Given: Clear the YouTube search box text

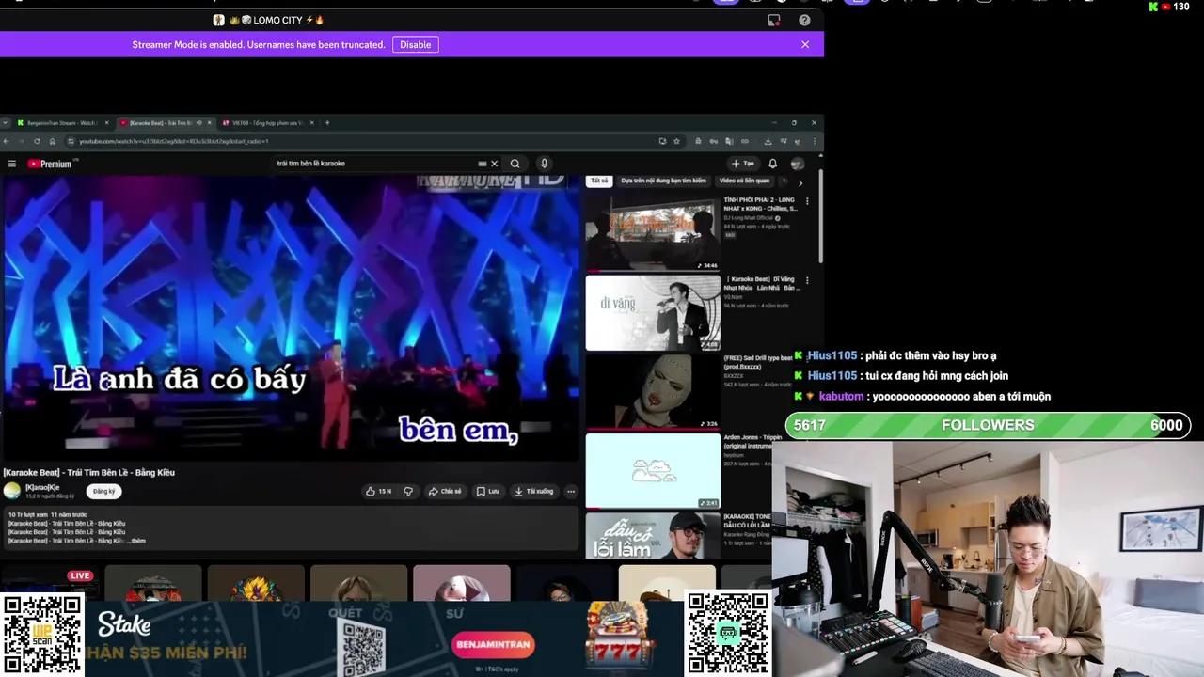Looking at the screenshot, I should (x=494, y=164).
